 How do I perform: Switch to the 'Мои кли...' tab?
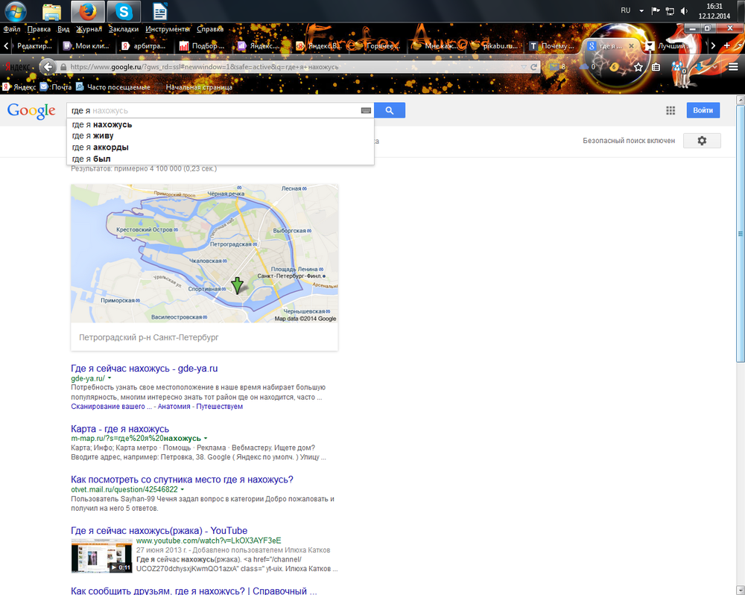pos(87,46)
